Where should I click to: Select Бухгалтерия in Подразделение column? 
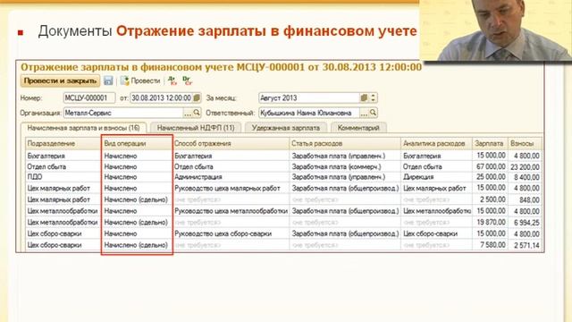(x=63, y=156)
